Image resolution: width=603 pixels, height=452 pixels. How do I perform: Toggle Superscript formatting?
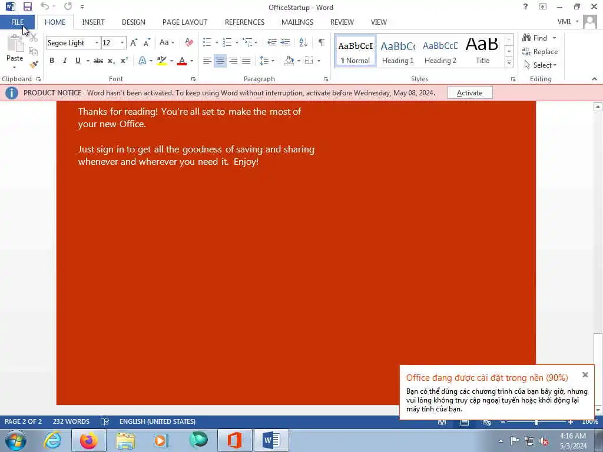124,61
